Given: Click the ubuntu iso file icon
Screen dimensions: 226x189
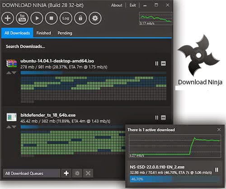Looking at the screenshot, I should (12, 64).
